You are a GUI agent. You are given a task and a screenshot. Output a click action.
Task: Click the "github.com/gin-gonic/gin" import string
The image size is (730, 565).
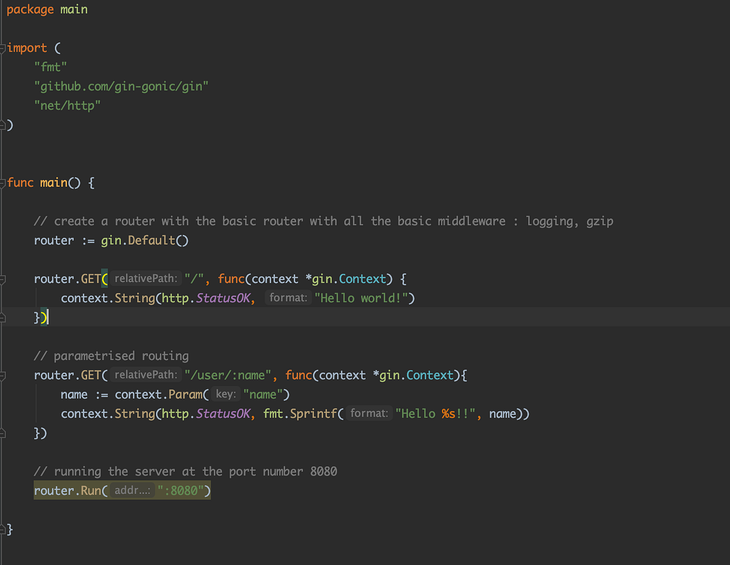[122, 86]
